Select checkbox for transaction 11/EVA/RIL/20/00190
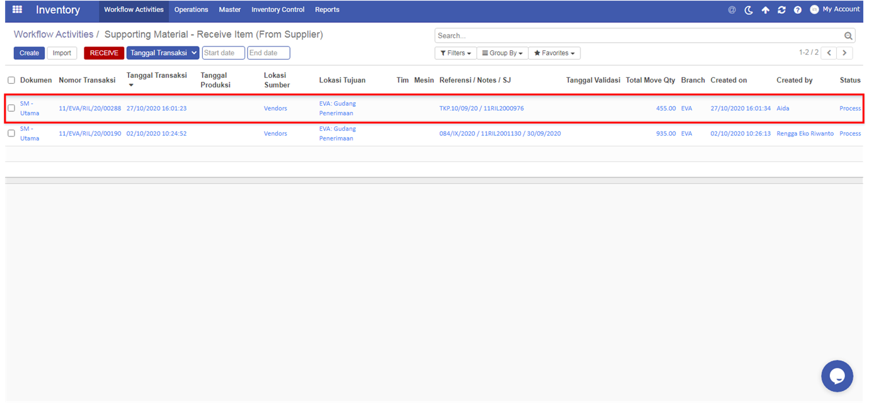This screenshot has width=869, height=403. point(11,133)
